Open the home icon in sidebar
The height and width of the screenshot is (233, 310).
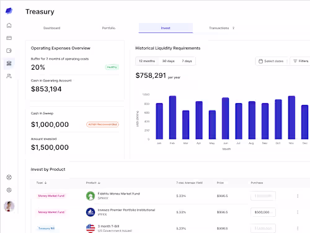[9, 25]
